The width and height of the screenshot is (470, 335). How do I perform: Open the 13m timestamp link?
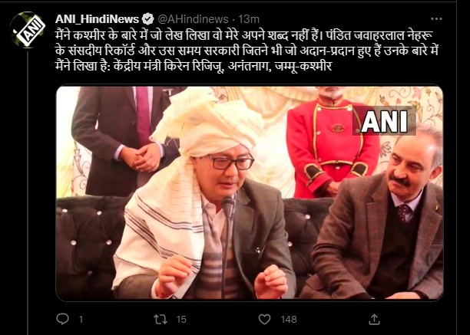pyautogui.click(x=249, y=19)
